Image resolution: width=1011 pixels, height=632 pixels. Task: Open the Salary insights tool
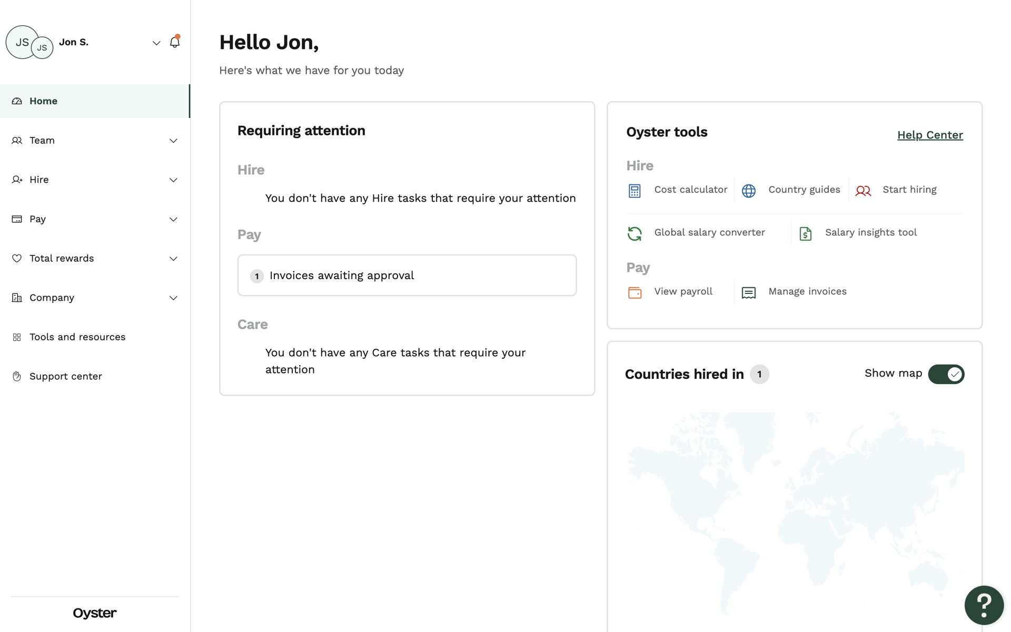[x=870, y=232]
